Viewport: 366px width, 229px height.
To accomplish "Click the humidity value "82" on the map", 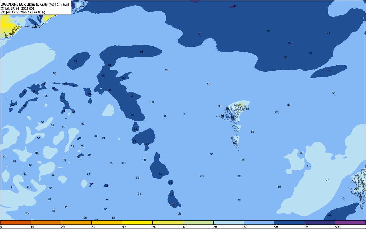I will (27, 213).
